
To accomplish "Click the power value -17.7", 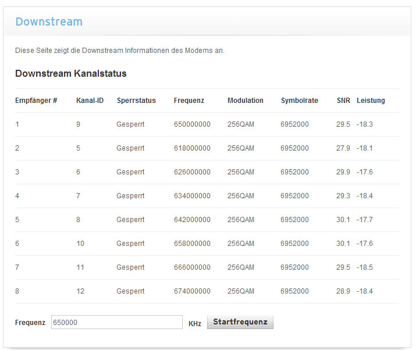I will pos(365,220).
